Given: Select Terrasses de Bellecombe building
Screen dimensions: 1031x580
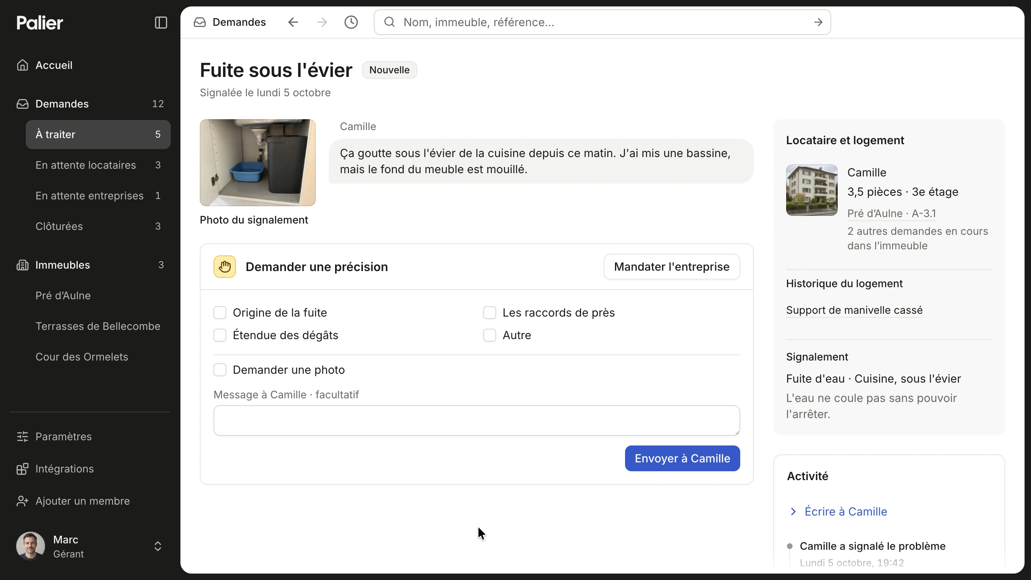Looking at the screenshot, I should (x=98, y=326).
